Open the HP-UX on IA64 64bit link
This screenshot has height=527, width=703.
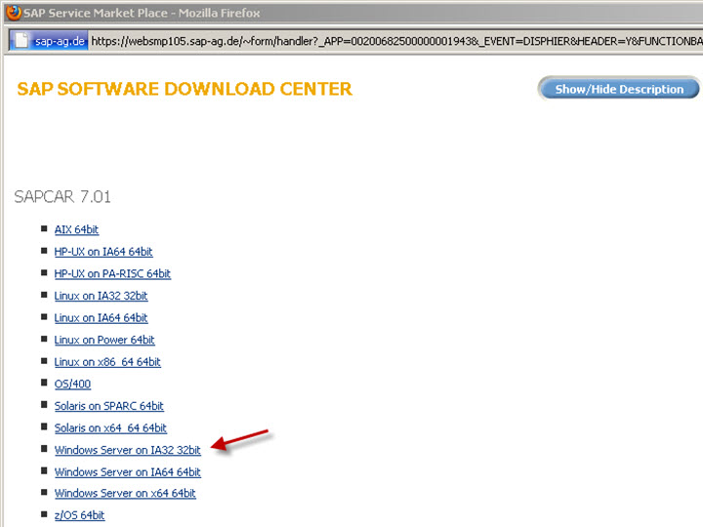pos(103,252)
